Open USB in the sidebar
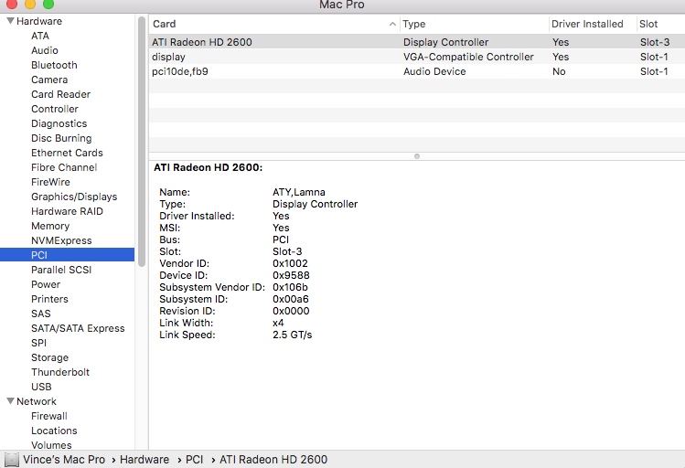685x468 pixels. 41,387
